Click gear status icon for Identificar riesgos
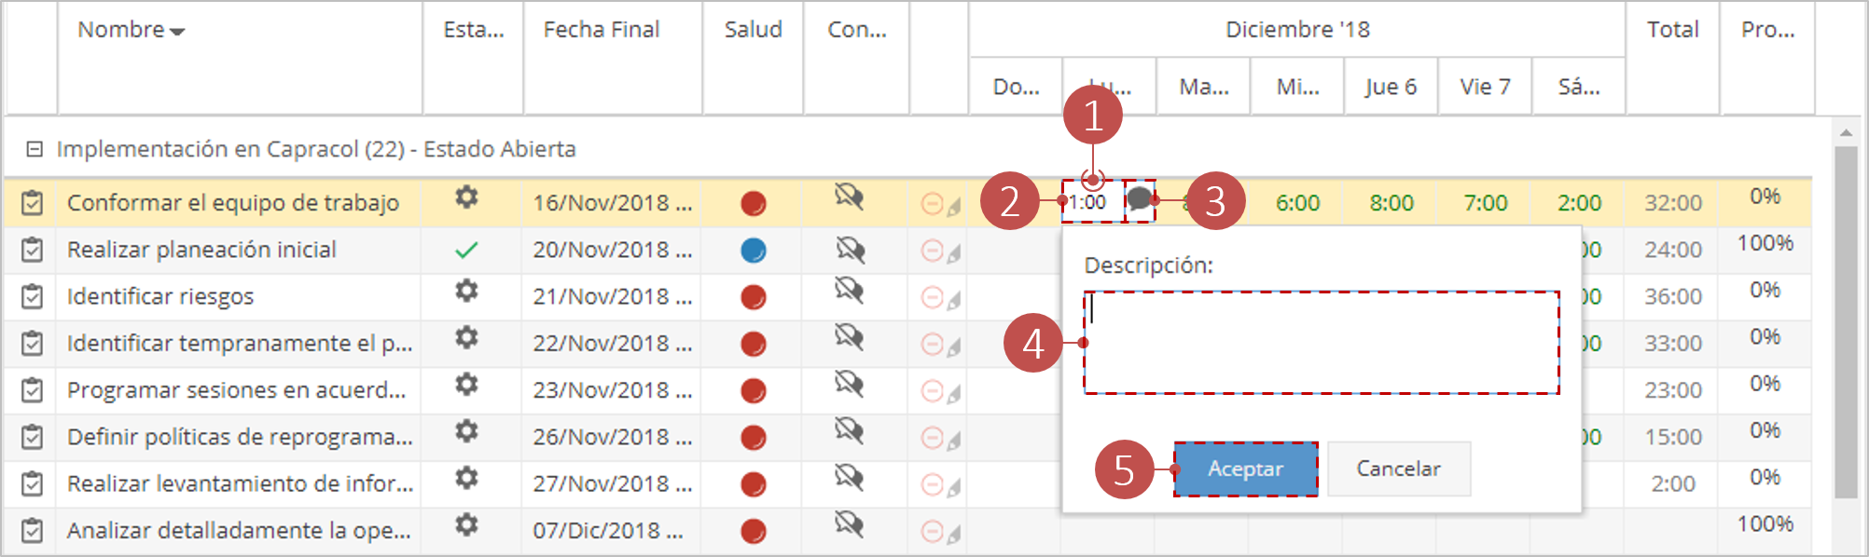Viewport: 1869px width, 557px height. click(466, 292)
